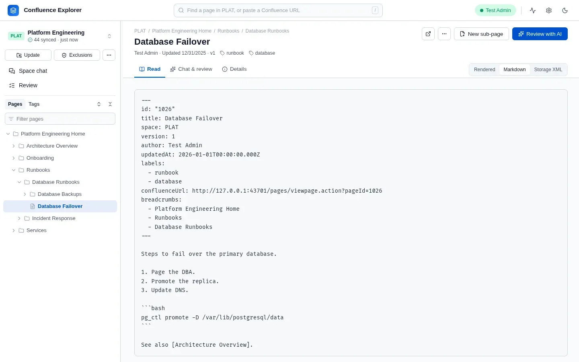Open page in Confluence external link icon

(x=428, y=34)
